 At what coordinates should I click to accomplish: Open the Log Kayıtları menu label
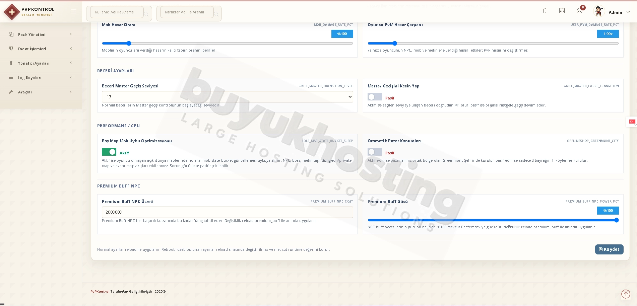(30, 78)
